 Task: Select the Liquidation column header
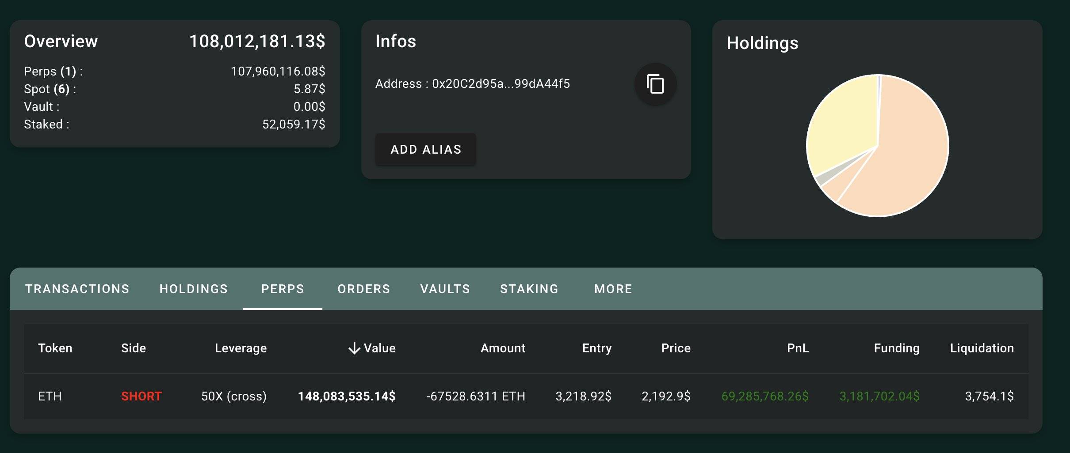982,348
